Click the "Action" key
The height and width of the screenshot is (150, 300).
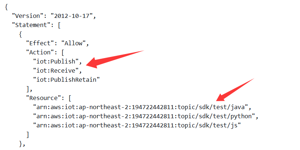(x=40, y=52)
